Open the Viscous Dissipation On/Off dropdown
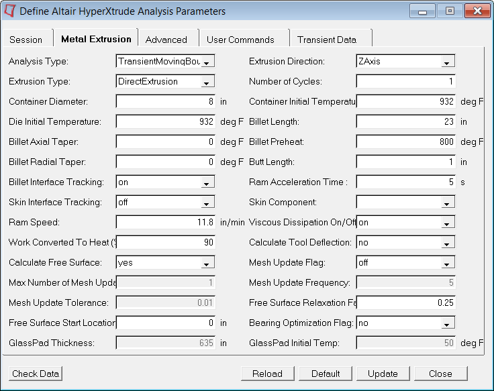The height and width of the screenshot is (391, 494). (x=406, y=222)
